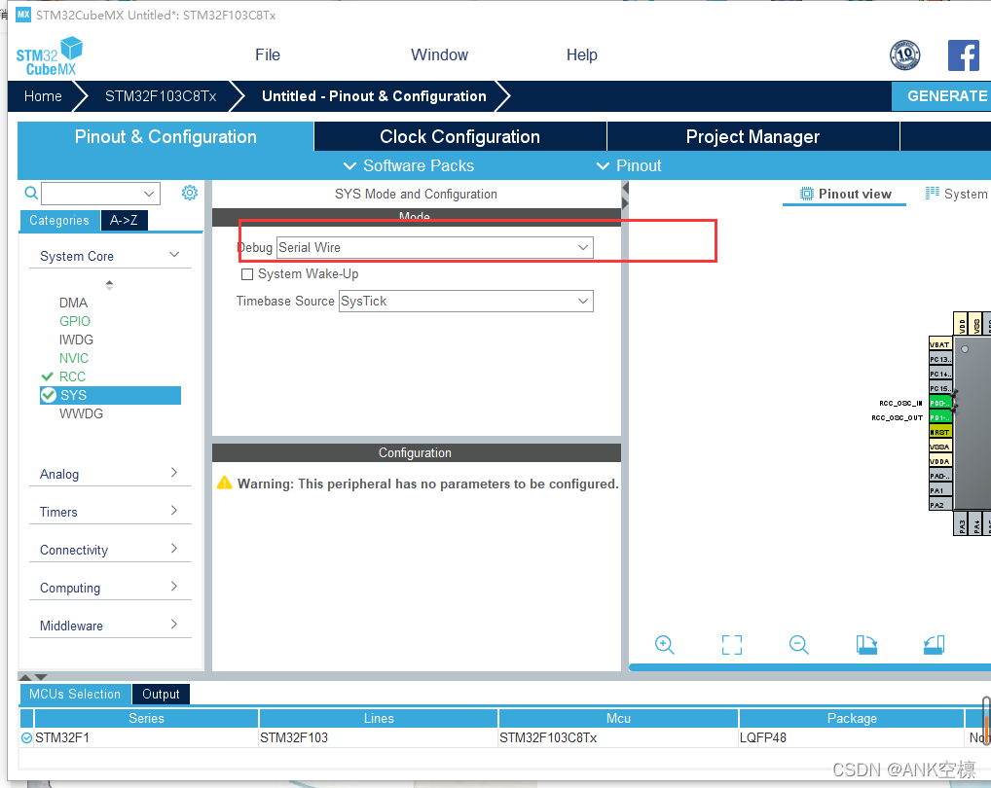Switch to the A->Z list tab
This screenshot has width=991, height=788.
pyautogui.click(x=124, y=221)
